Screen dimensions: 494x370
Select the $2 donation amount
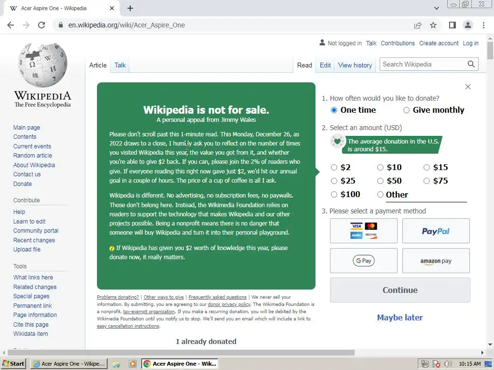[334, 167]
